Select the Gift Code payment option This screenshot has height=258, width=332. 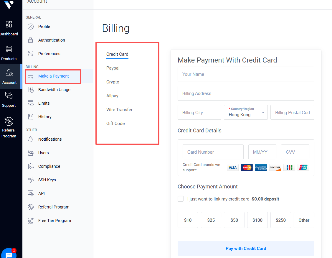(x=115, y=124)
